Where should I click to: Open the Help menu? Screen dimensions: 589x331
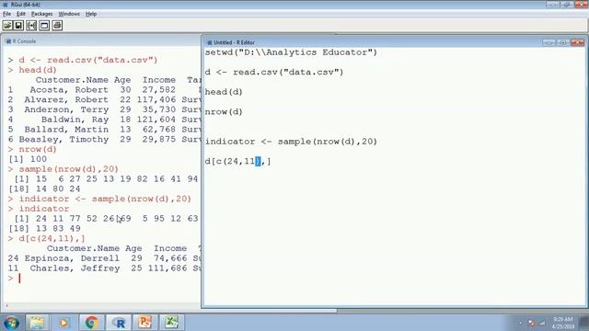(91, 14)
